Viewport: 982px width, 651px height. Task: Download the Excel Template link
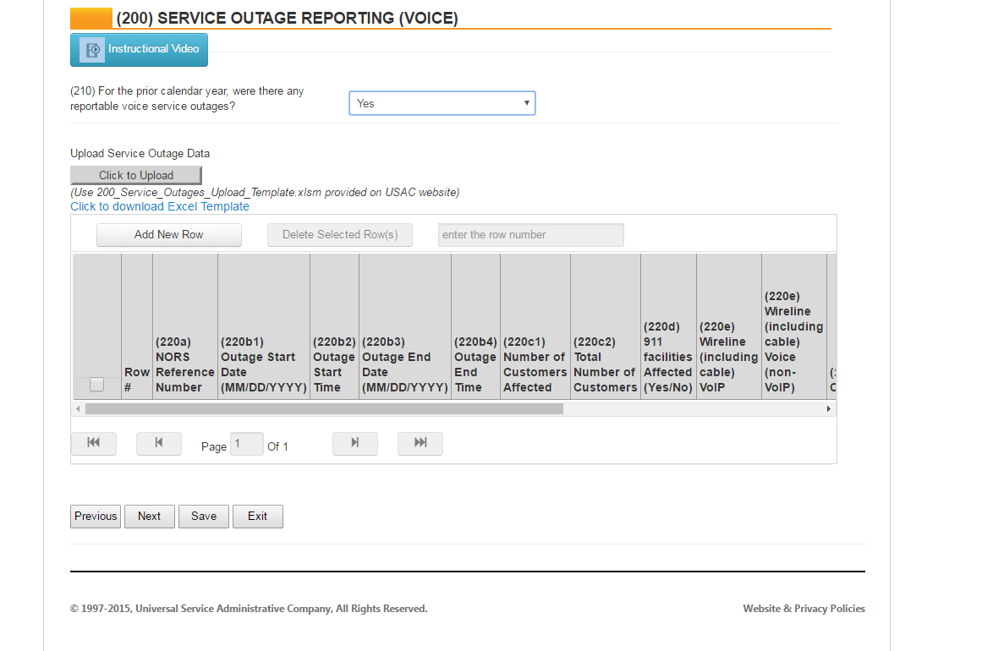coord(160,206)
